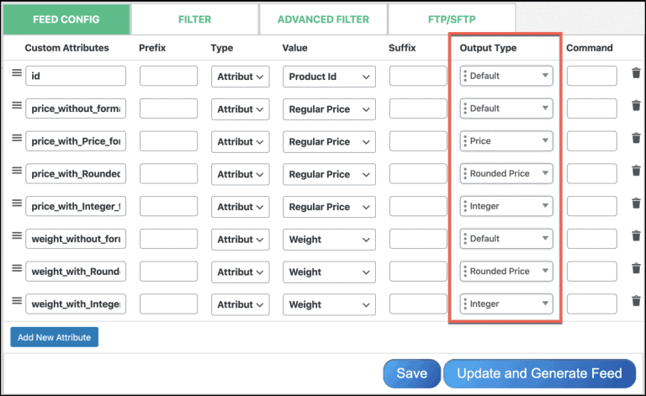Grab drag handle of id row
The image size is (646, 396).
[16, 74]
